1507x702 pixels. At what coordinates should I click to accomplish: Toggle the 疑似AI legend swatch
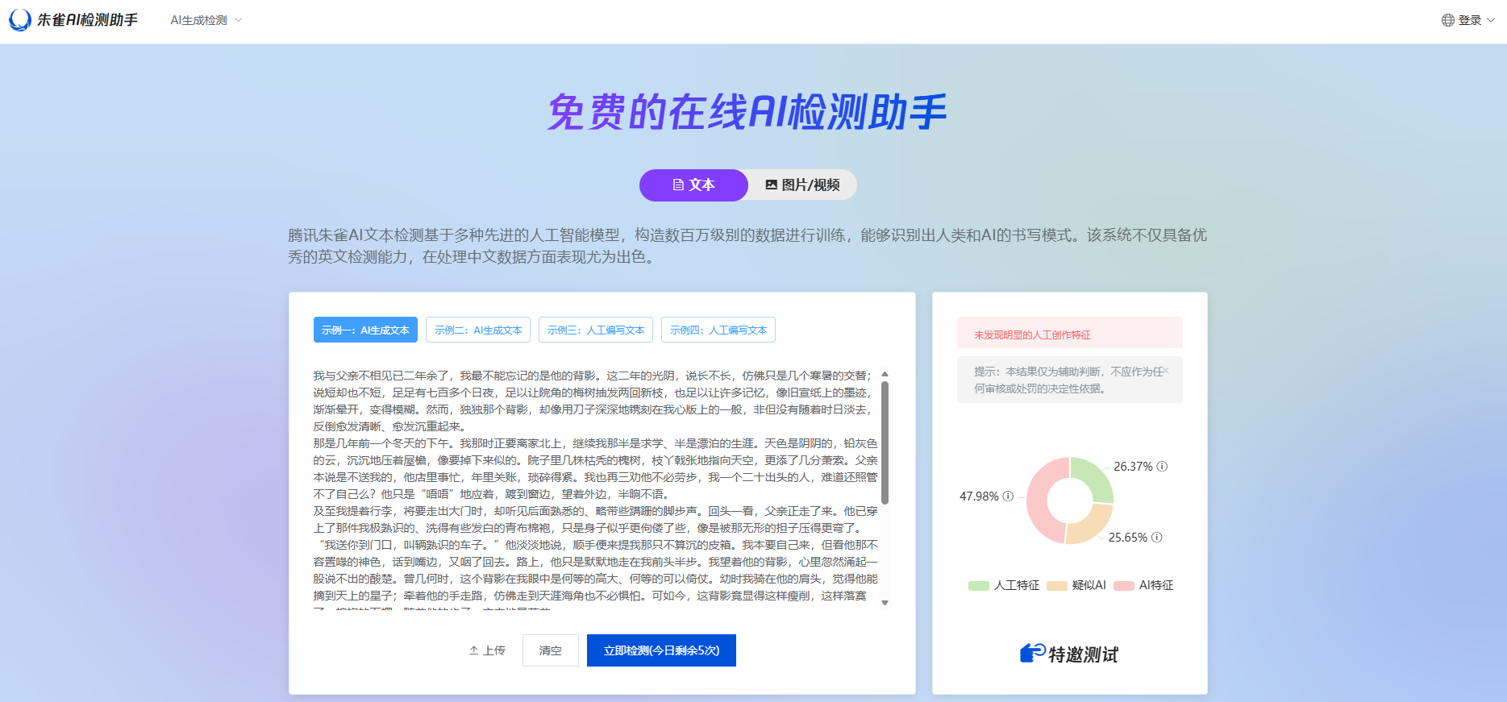[1057, 586]
